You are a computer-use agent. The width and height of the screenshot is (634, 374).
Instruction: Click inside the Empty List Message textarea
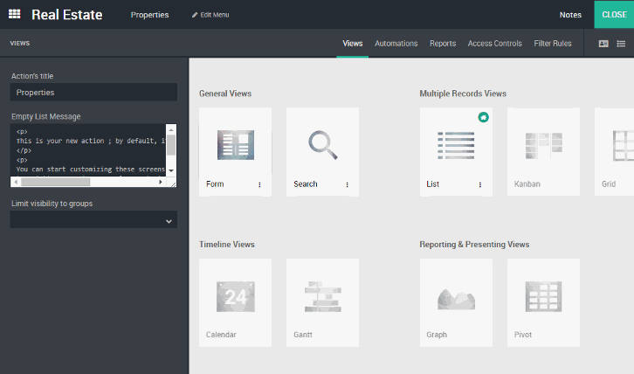click(x=88, y=150)
